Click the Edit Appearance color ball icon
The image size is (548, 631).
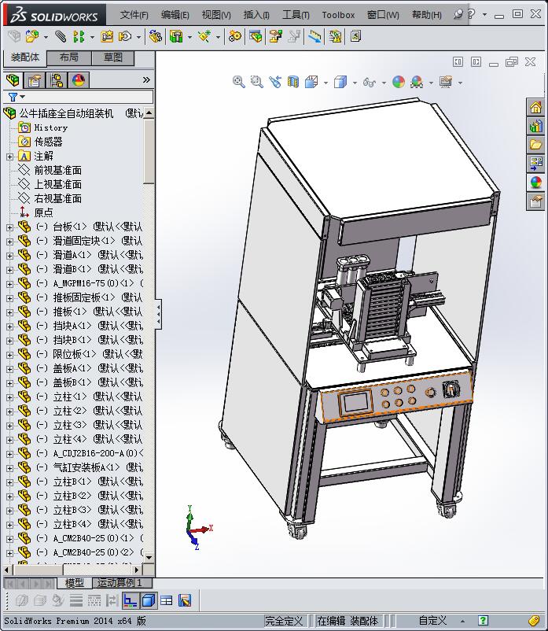(399, 82)
